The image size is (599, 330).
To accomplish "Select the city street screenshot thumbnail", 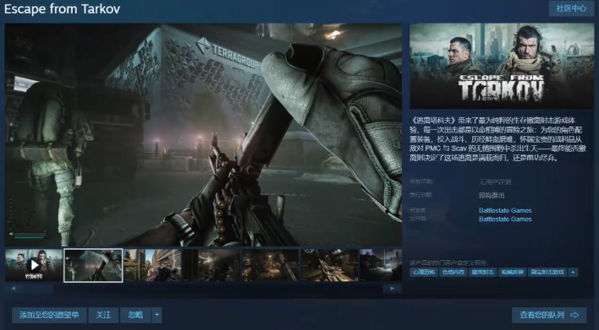I will [153, 265].
